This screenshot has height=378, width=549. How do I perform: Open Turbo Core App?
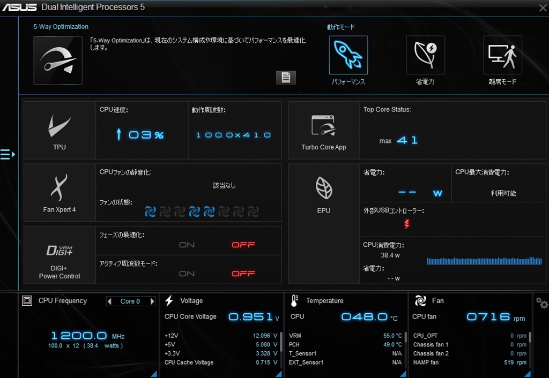point(324,131)
